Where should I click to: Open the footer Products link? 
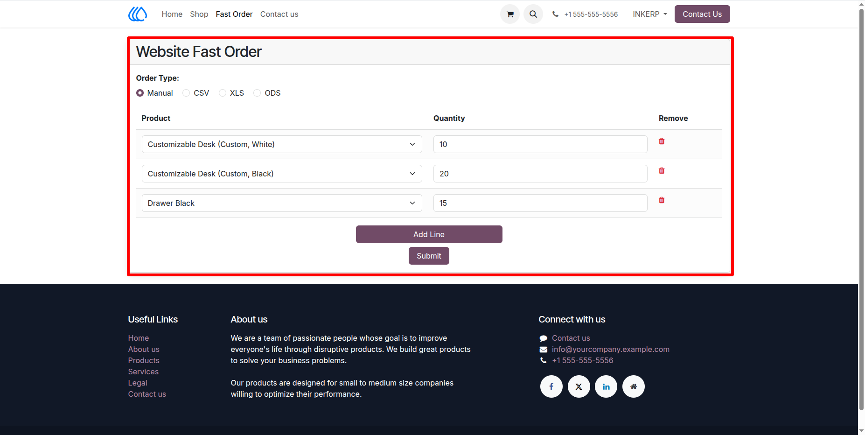[144, 360]
